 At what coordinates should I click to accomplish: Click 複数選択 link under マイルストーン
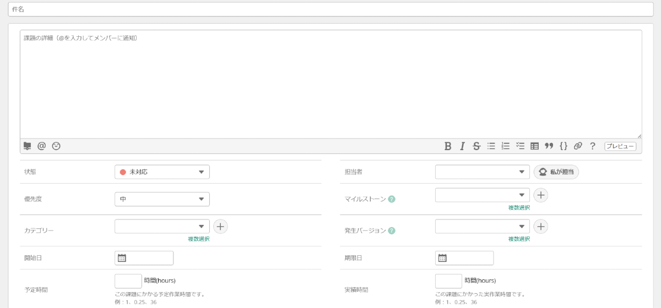click(x=519, y=207)
